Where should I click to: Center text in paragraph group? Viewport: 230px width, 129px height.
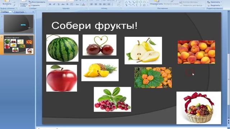pos(96,4)
